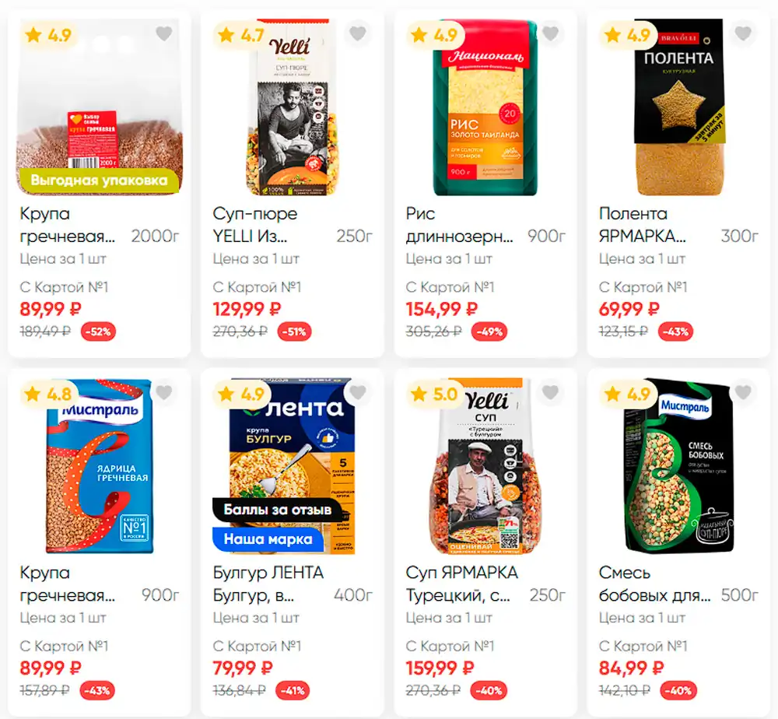
Task: Click the Выгодная упаковка badge
Action: pos(100,180)
